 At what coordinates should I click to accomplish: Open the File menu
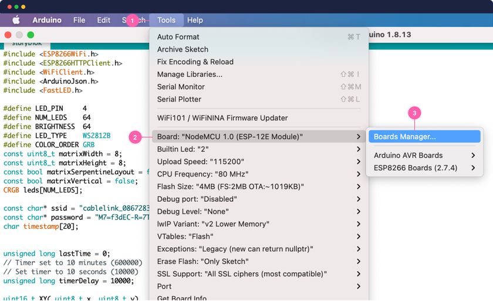(x=79, y=20)
